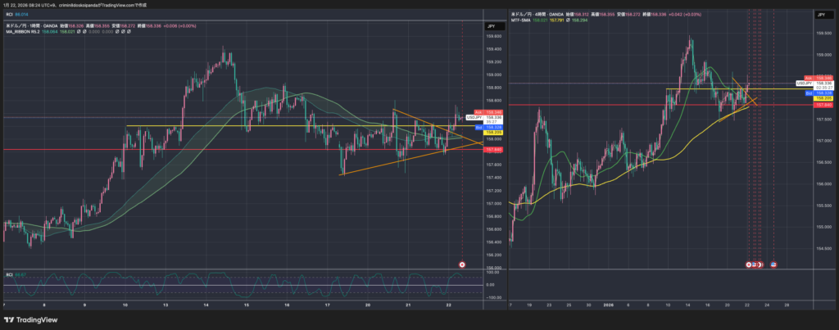Click the red 157.840 price label on left chart
The width and height of the screenshot is (839, 330).
pos(492,150)
